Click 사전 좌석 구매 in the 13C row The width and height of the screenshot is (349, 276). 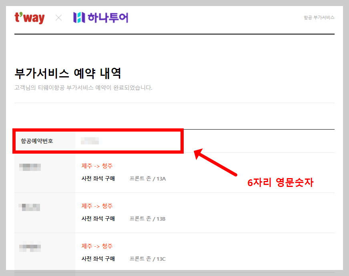[98, 259]
